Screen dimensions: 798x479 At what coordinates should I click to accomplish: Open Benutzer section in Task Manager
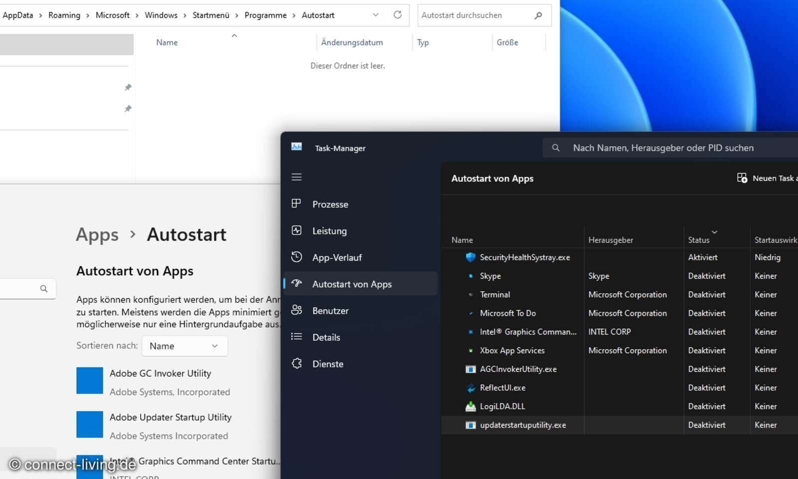tap(330, 310)
